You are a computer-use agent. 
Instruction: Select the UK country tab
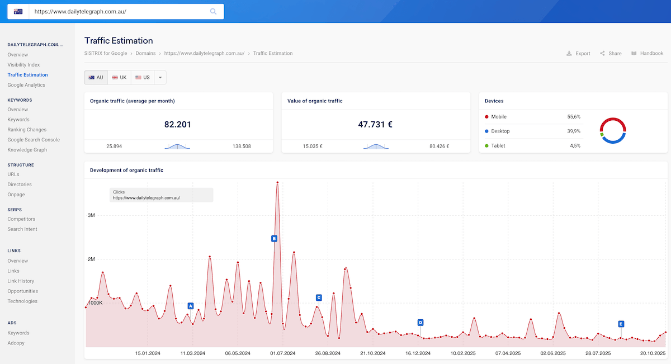pyautogui.click(x=119, y=77)
